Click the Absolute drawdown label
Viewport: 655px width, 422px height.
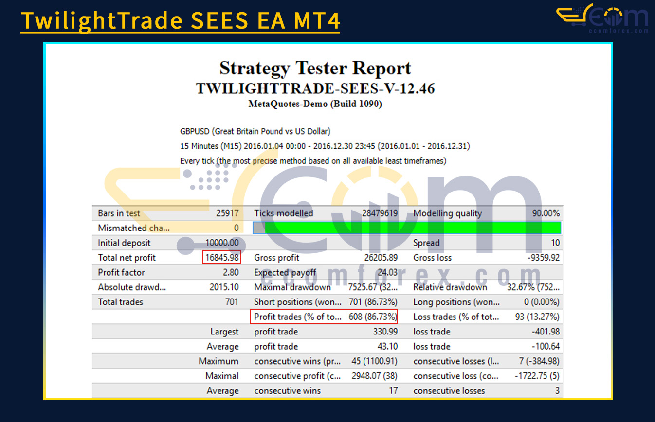tap(132, 287)
